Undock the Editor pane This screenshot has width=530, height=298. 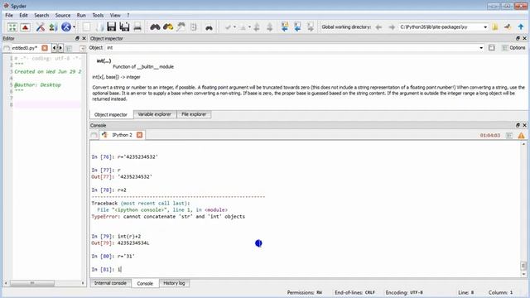[77, 39]
